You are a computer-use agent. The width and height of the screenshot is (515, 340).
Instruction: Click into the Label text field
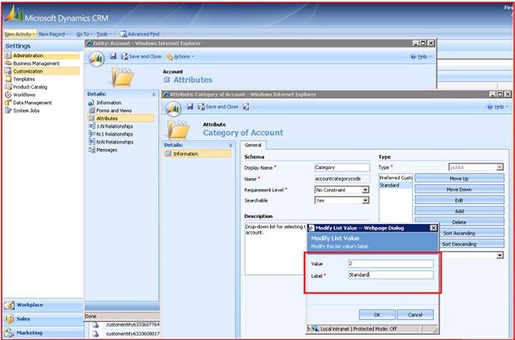[x=386, y=274]
